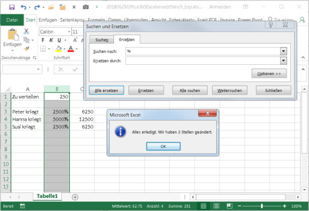Activate the Format Painter brush

pos(27,48)
